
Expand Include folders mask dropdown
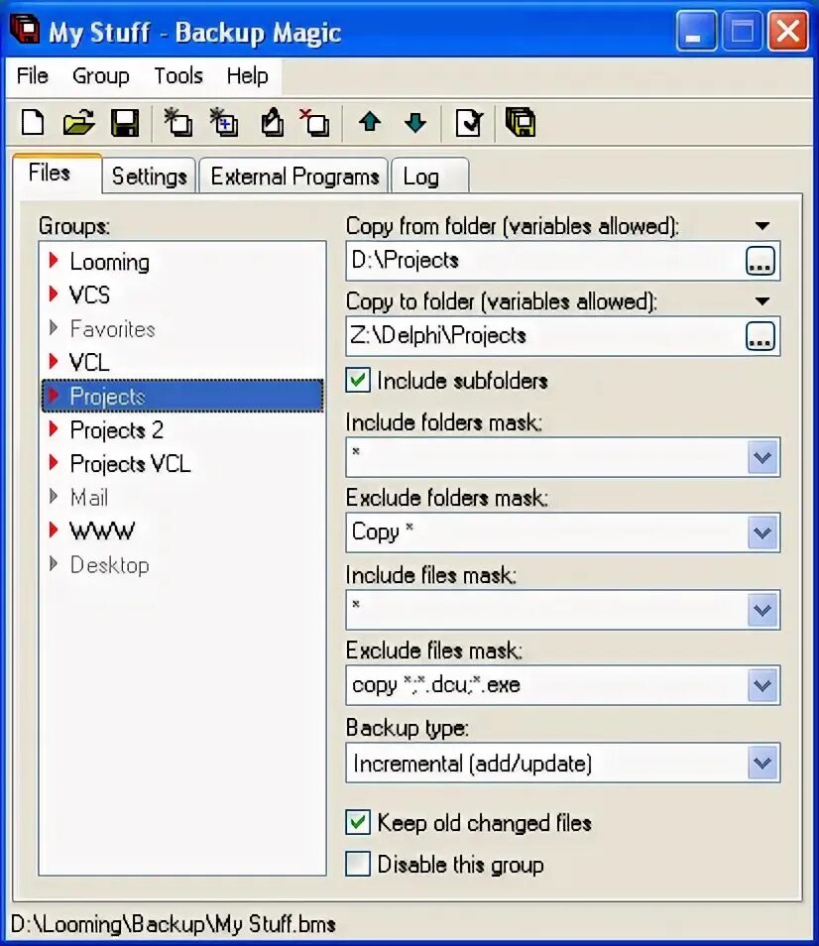pos(762,457)
